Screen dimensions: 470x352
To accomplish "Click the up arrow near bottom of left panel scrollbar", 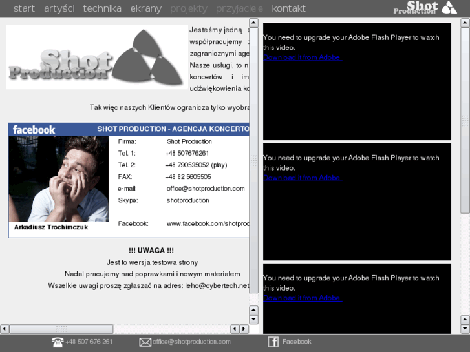I will [253, 310].
